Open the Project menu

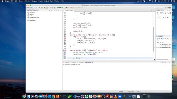click(x=46, y=1)
